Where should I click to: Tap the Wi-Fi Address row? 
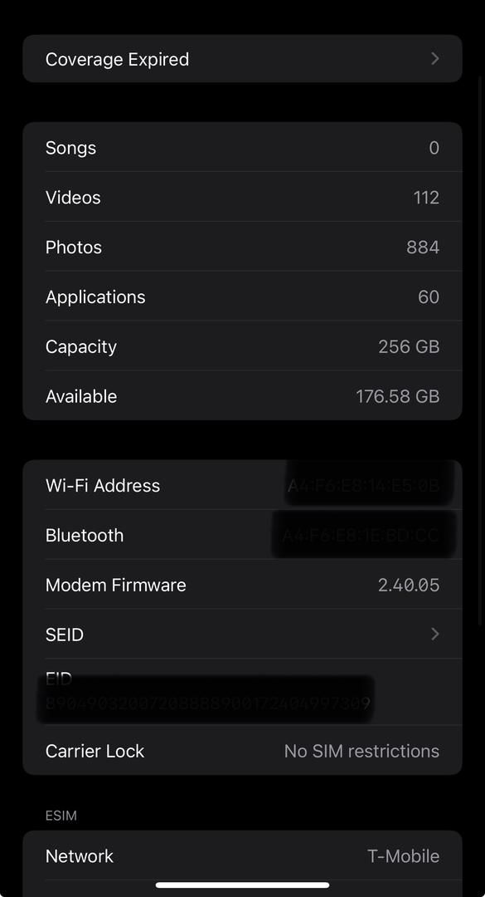click(242, 485)
